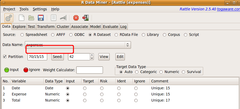
Task: Decrease seed value with down arrow
Action: (92, 58)
